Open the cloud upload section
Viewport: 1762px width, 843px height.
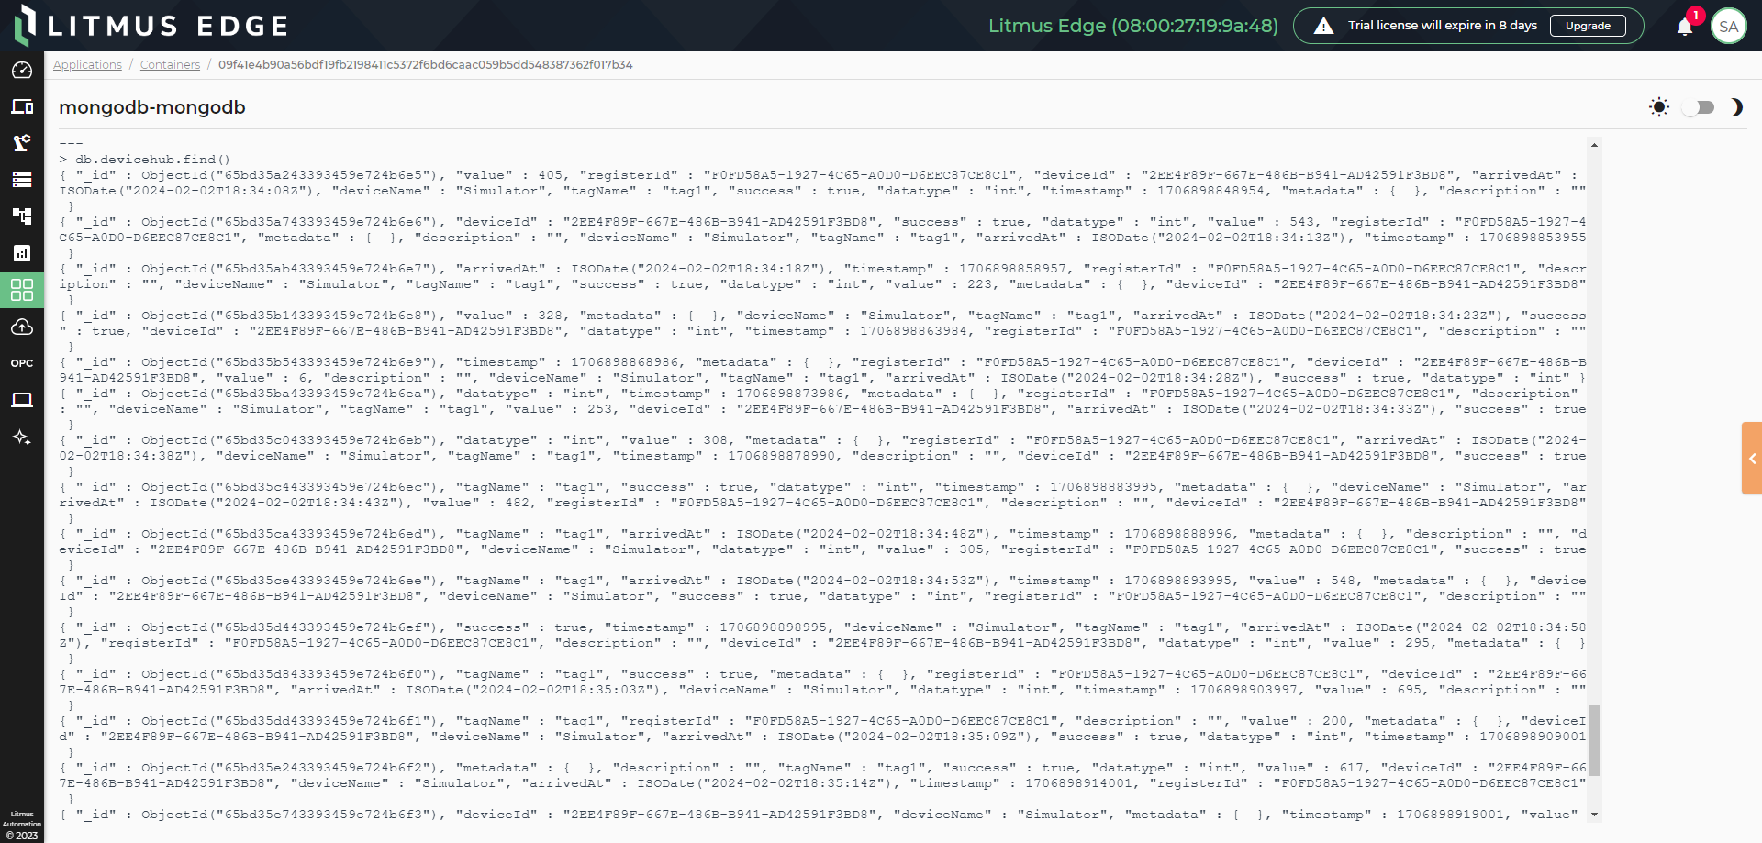pos(22,327)
